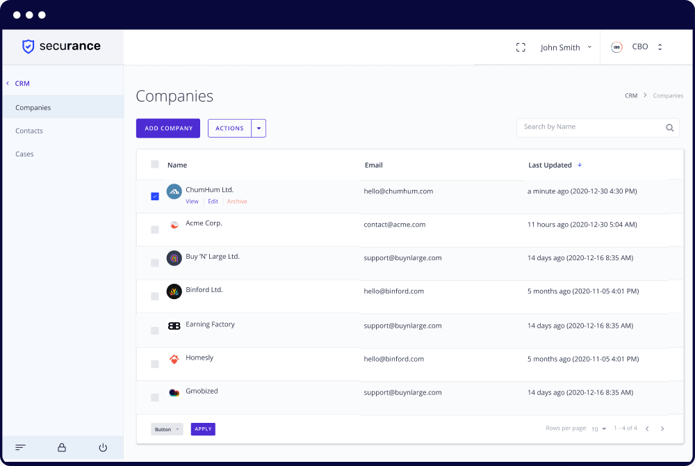This screenshot has height=466, width=695.
Task: Click Archive link under ChumHum Ltd.
Action: pyautogui.click(x=237, y=201)
